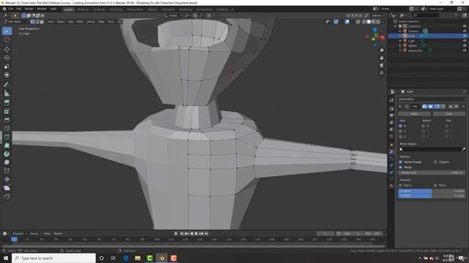Toggle Mirror Axis X checkbox
The width and height of the screenshot is (469, 263).
401,126
